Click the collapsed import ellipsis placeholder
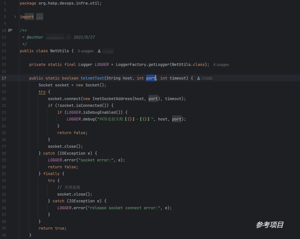Screen dimensions: 300x239 click(x=40, y=17)
